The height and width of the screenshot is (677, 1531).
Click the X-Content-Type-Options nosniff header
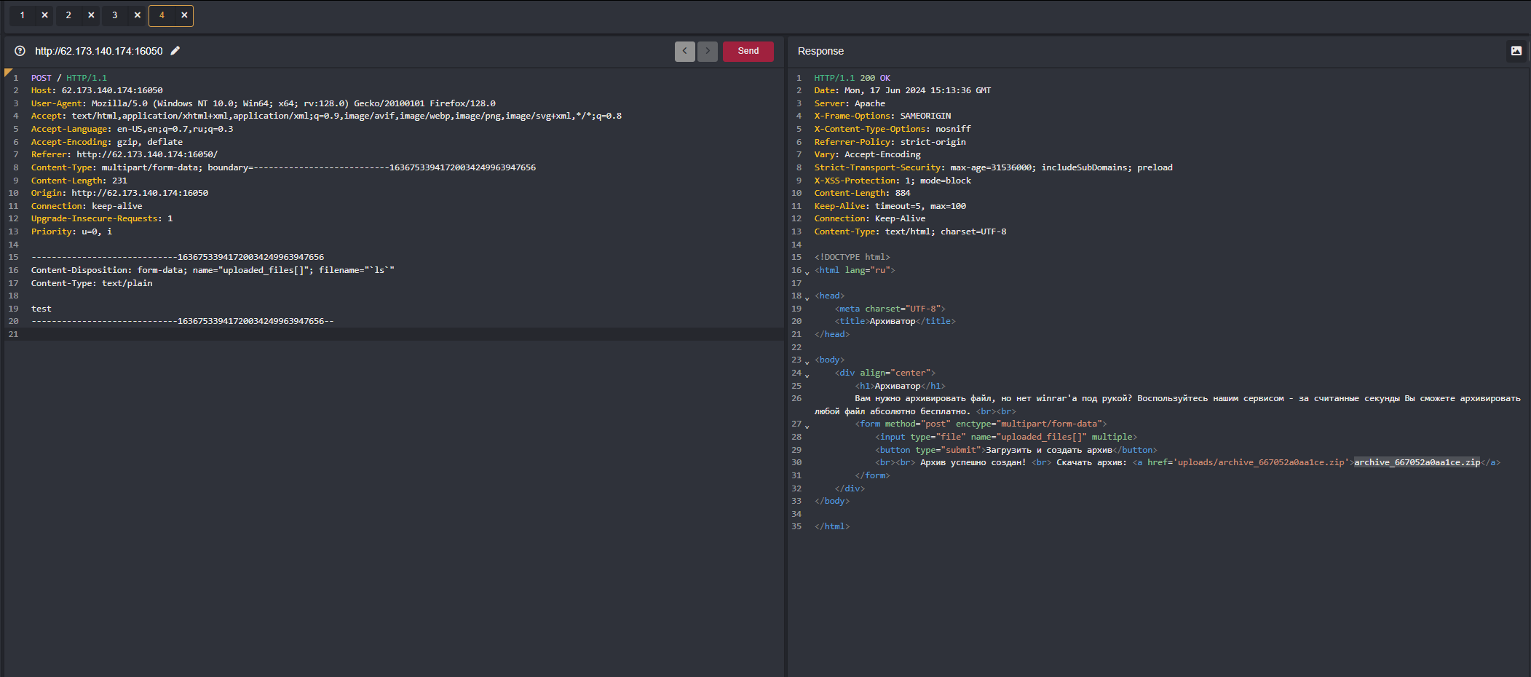893,129
